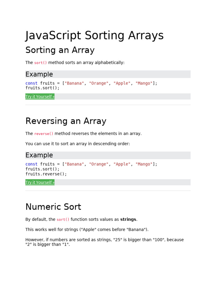The image size is (216, 288).
Task: Select the Sorting an Array heading
Action: [x=60, y=50]
